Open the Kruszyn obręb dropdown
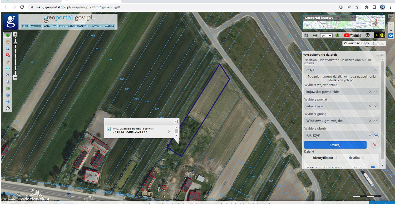The image size is (395, 204). pos(370,135)
